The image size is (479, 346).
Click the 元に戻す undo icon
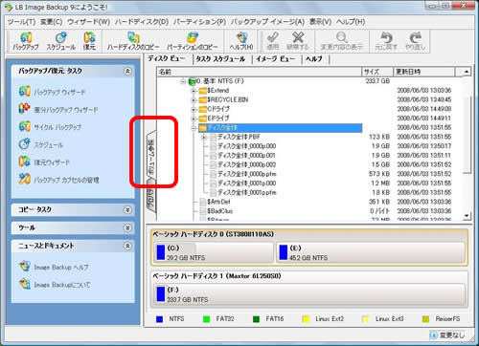(x=386, y=41)
